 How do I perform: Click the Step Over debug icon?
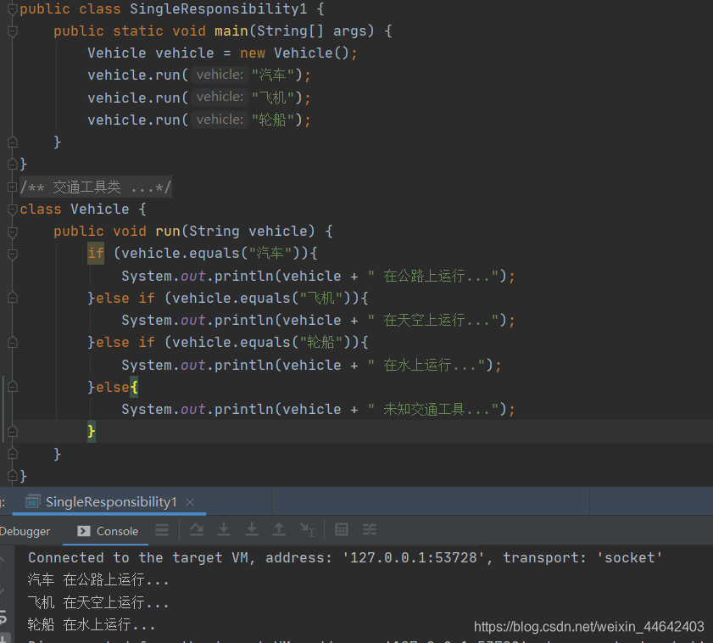pos(197,529)
